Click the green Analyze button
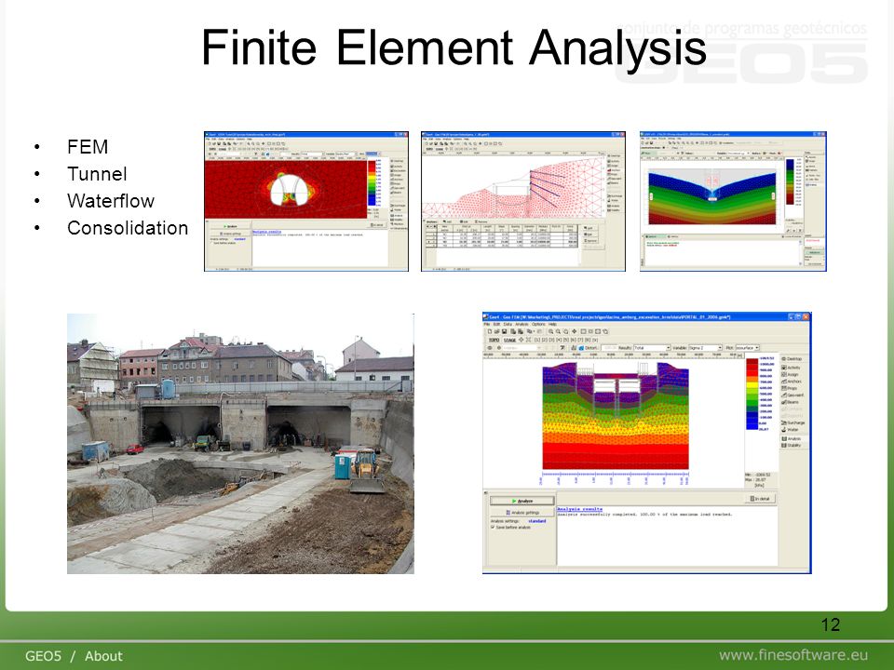The image size is (894, 670). [522, 501]
